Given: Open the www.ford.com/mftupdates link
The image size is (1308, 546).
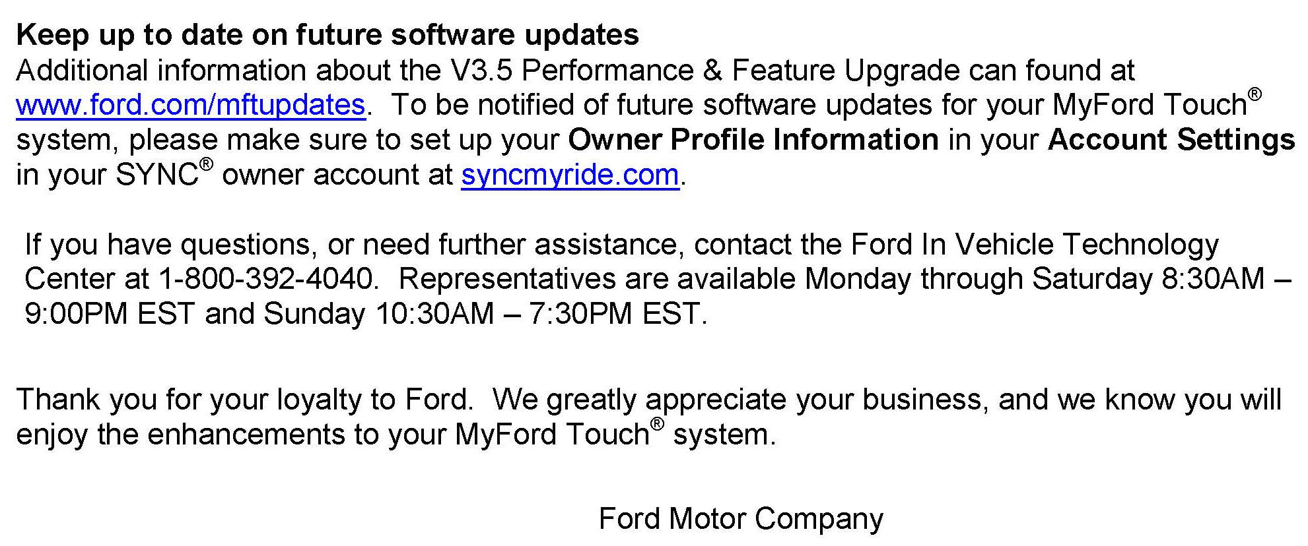Looking at the screenshot, I should coord(190,106).
